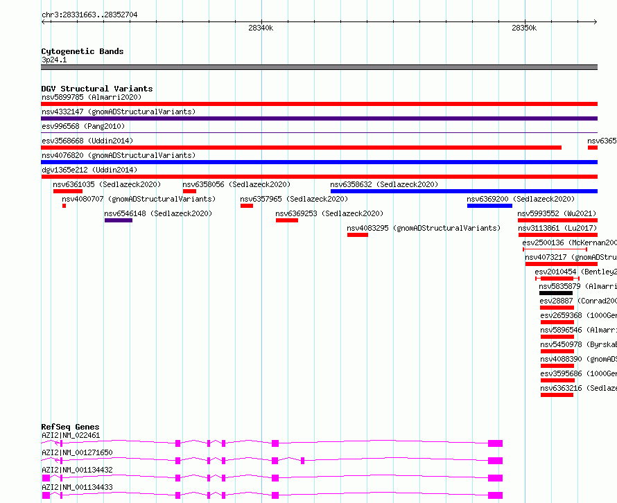Screen dimensions: 617x503
Task: Click the esv3568668 (Uddin2014) variant label
Action: pos(87,141)
